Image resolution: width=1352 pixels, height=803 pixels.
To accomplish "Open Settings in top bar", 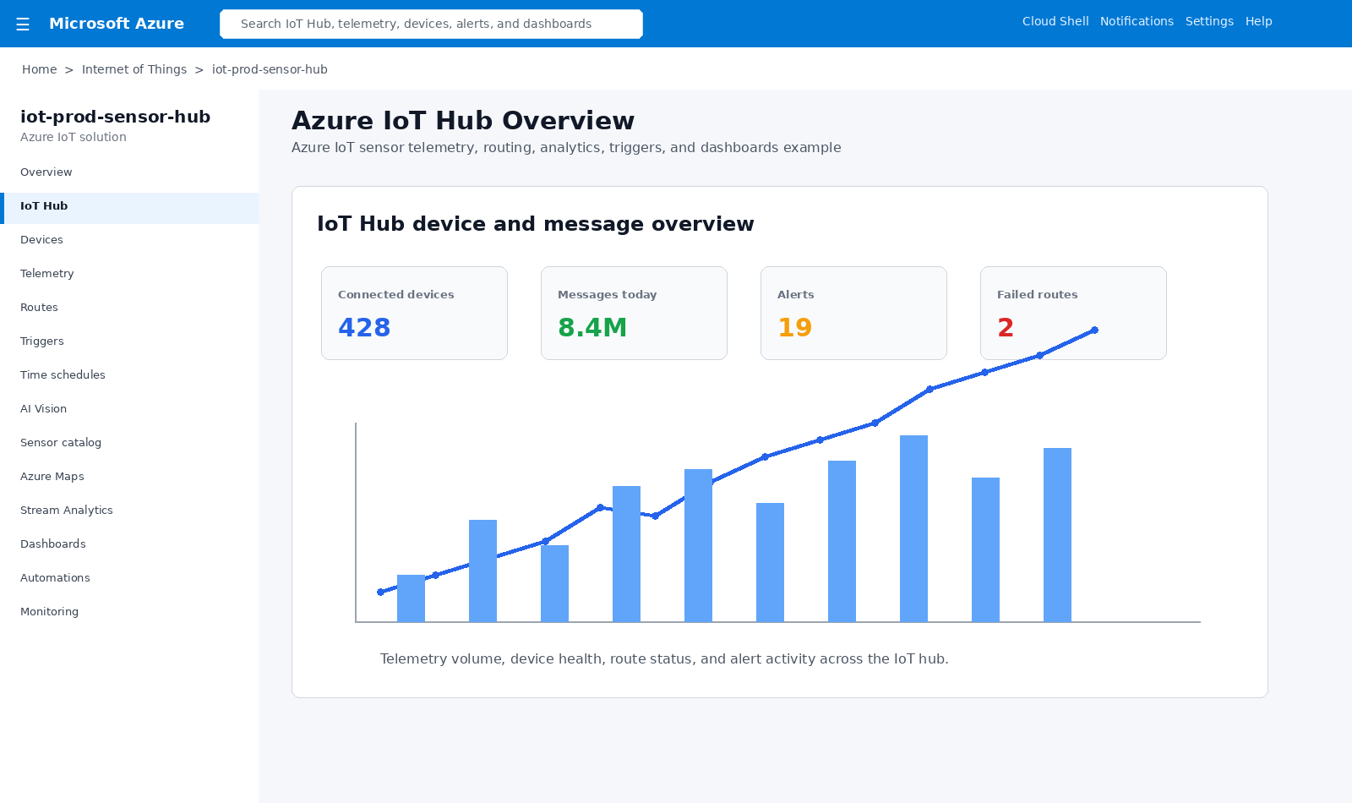I will point(1209,21).
